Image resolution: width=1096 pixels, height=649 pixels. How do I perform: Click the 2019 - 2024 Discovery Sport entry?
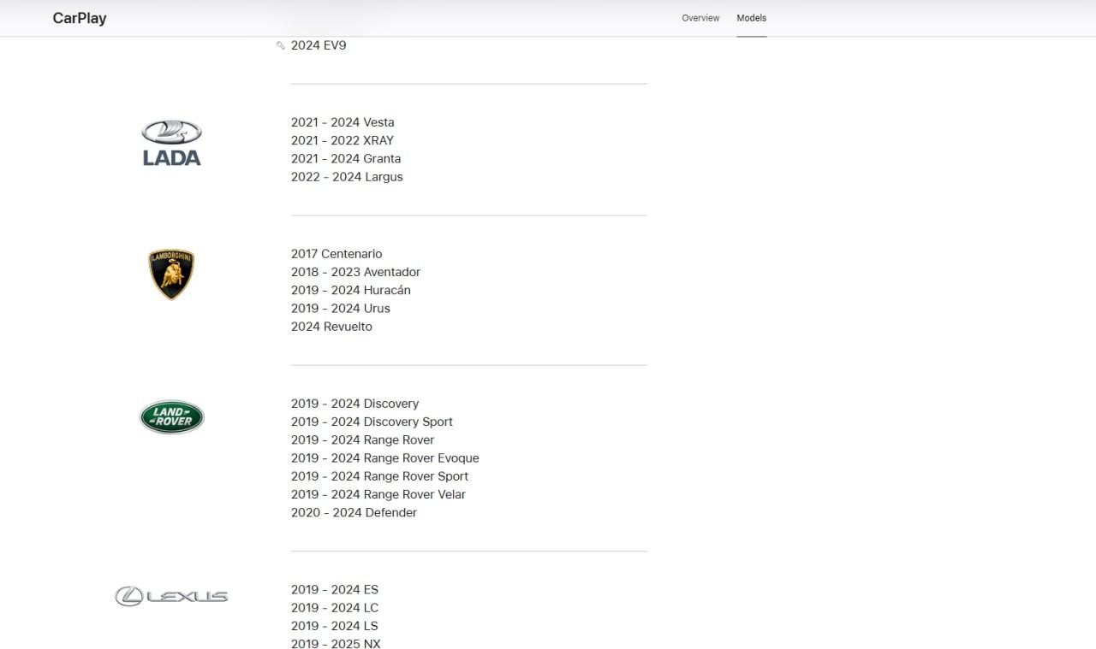point(372,422)
